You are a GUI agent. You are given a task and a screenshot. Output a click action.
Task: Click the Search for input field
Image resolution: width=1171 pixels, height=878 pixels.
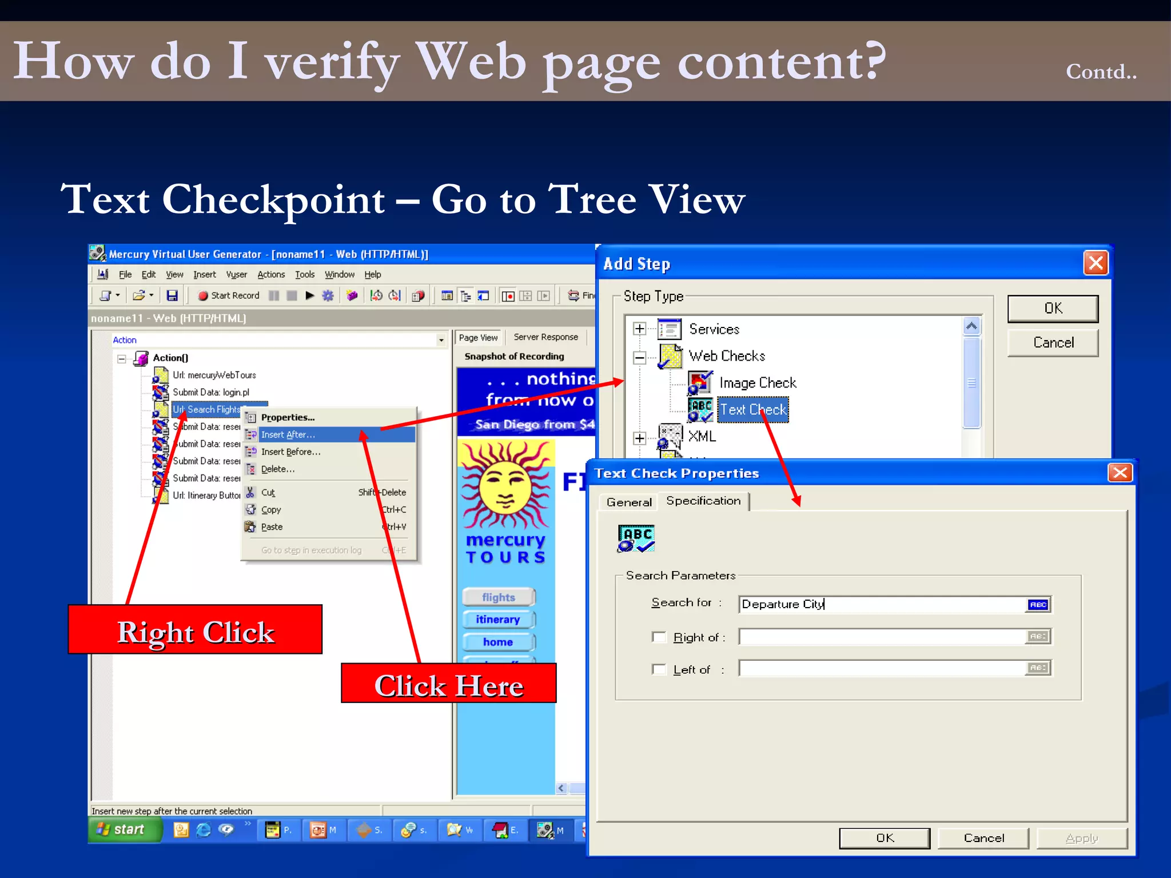tap(883, 604)
